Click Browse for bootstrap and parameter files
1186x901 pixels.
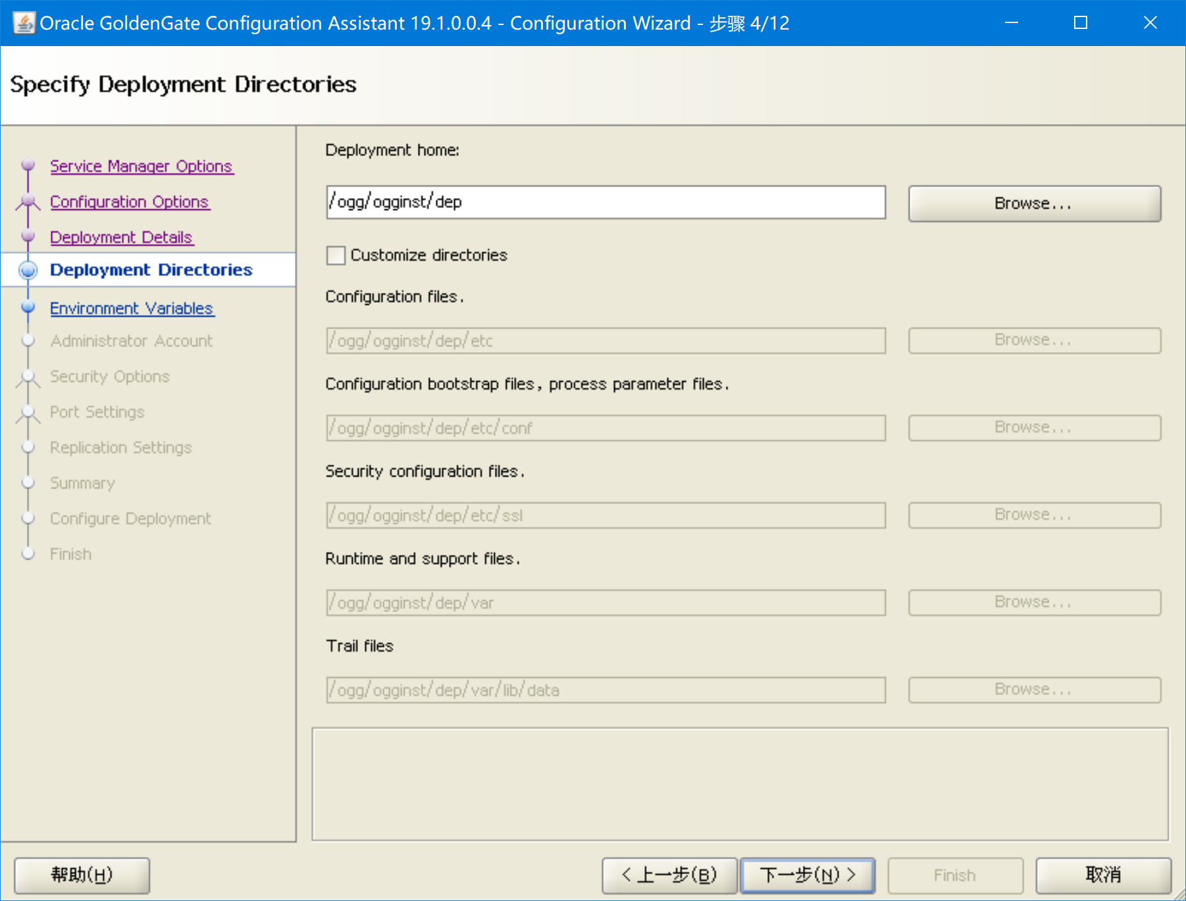click(x=1034, y=428)
